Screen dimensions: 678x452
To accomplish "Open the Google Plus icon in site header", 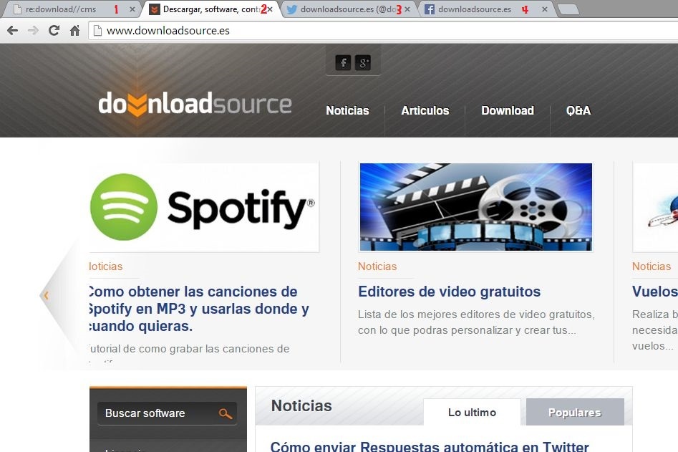I will click(x=363, y=63).
